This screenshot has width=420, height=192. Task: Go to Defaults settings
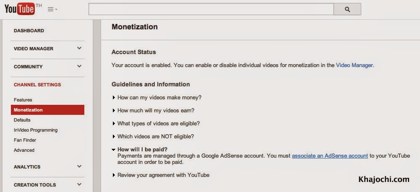[x=22, y=120]
